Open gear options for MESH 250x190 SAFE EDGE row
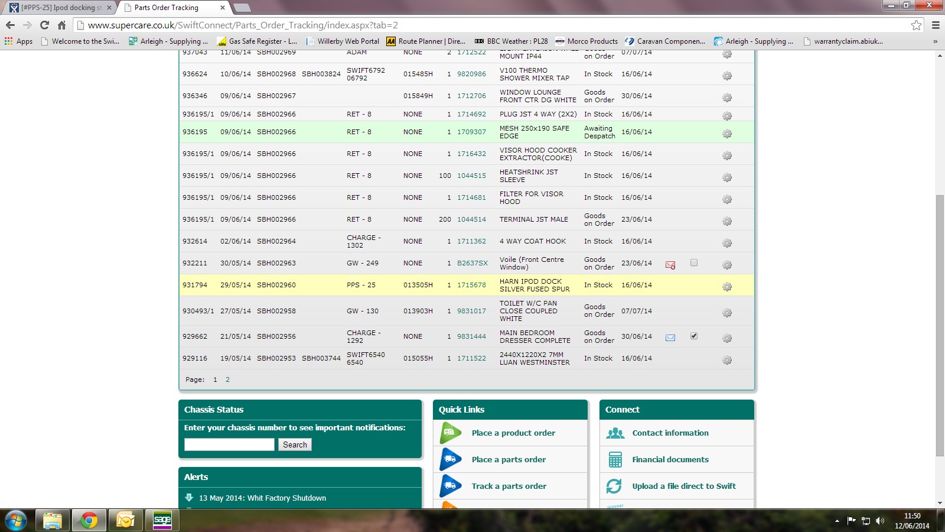 (x=727, y=134)
